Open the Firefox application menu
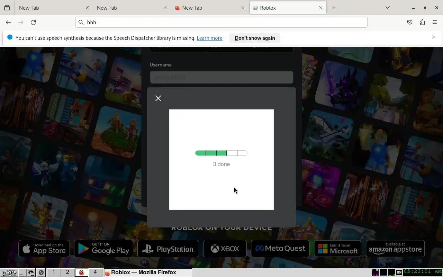This screenshot has height=277, width=443. (435, 22)
